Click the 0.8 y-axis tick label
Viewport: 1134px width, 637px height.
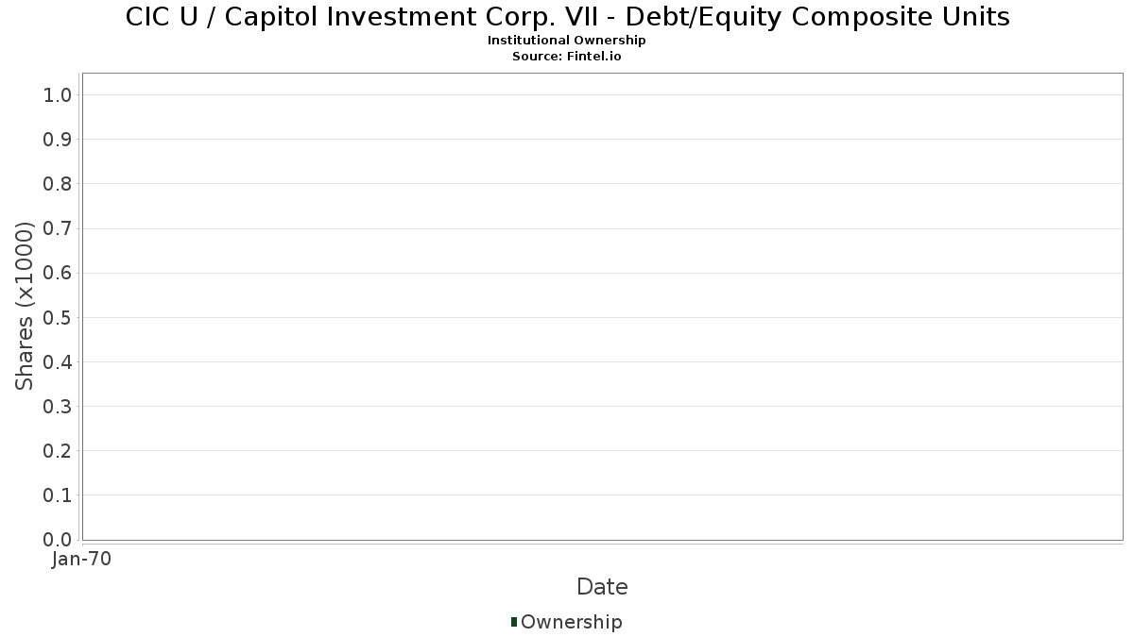click(58, 184)
